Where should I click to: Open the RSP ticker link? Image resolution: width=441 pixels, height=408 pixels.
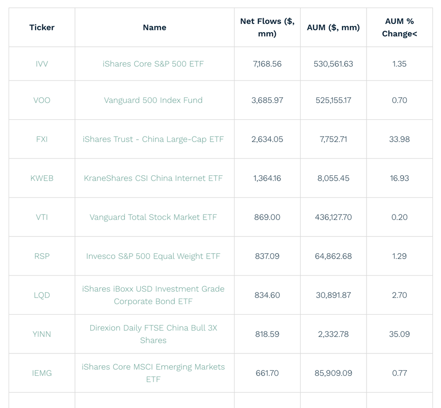coord(42,256)
